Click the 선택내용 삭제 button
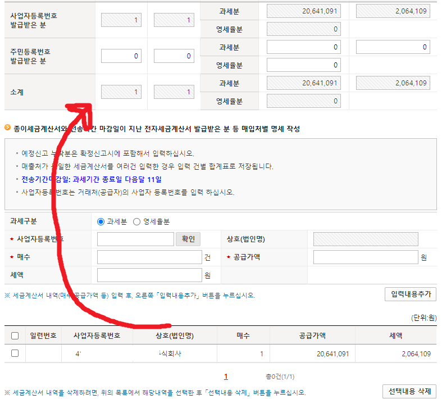 [409, 391]
